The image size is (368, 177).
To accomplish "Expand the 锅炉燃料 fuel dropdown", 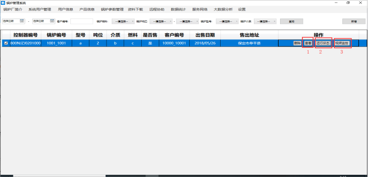I will coord(123,21).
